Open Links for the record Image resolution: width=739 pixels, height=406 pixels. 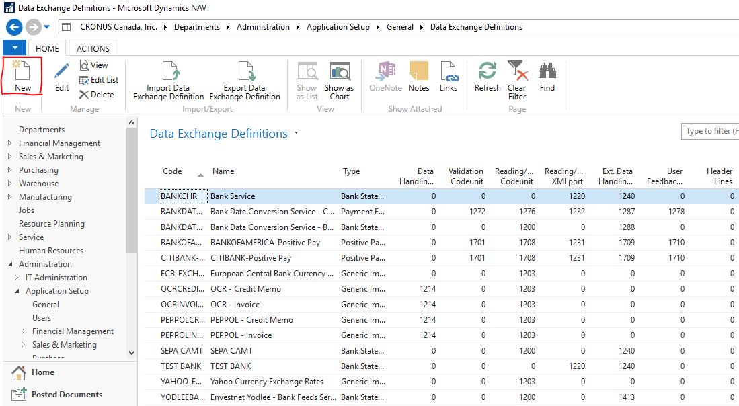tap(449, 77)
